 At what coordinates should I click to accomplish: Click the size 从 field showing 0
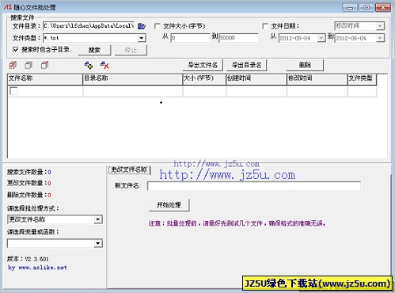[190, 38]
